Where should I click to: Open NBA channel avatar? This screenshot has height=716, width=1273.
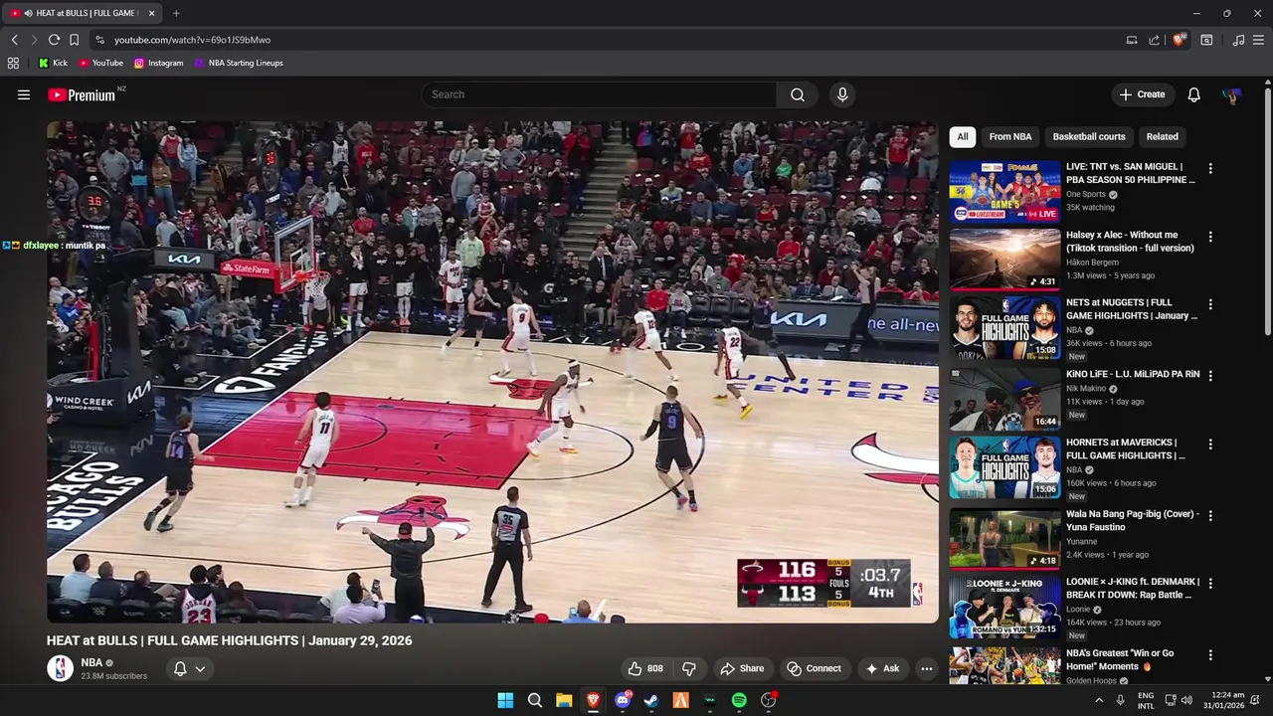click(x=61, y=668)
